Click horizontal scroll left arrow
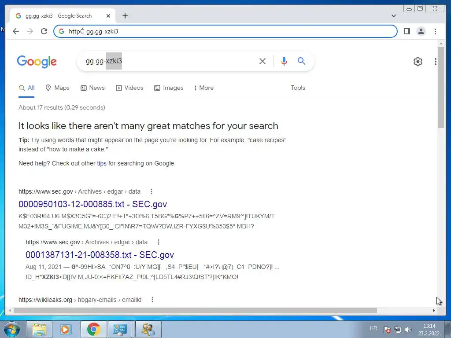 (x=10, y=311)
